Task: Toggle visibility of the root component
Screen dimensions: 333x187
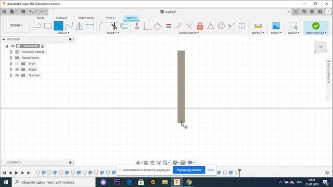Action: tap(12, 46)
